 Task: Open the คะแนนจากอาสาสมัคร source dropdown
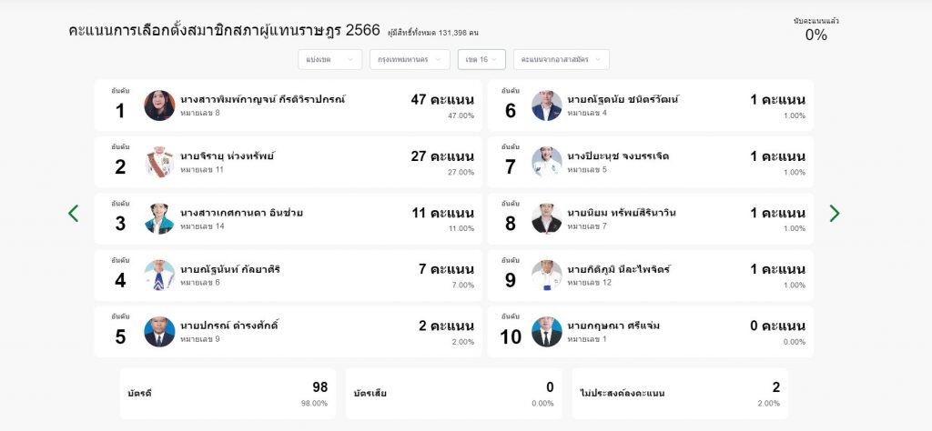point(561,59)
